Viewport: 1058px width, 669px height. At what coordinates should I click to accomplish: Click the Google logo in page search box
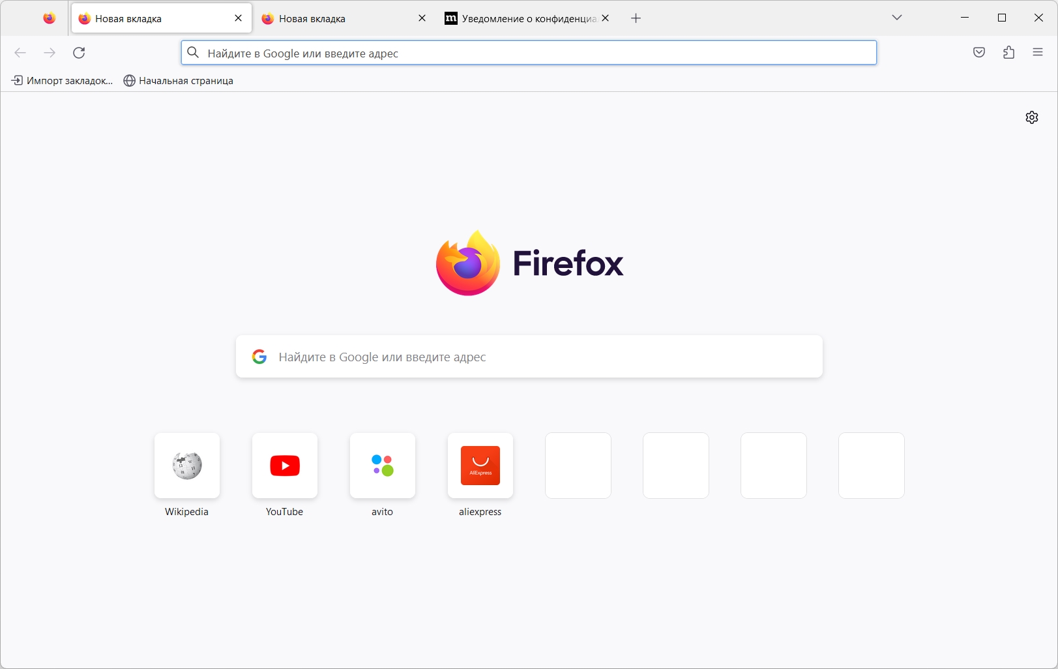(x=259, y=357)
